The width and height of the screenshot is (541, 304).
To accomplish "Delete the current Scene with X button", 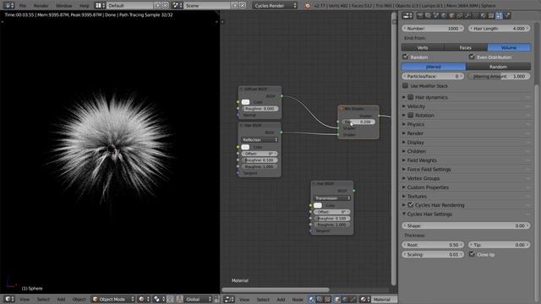I will (x=243, y=6).
